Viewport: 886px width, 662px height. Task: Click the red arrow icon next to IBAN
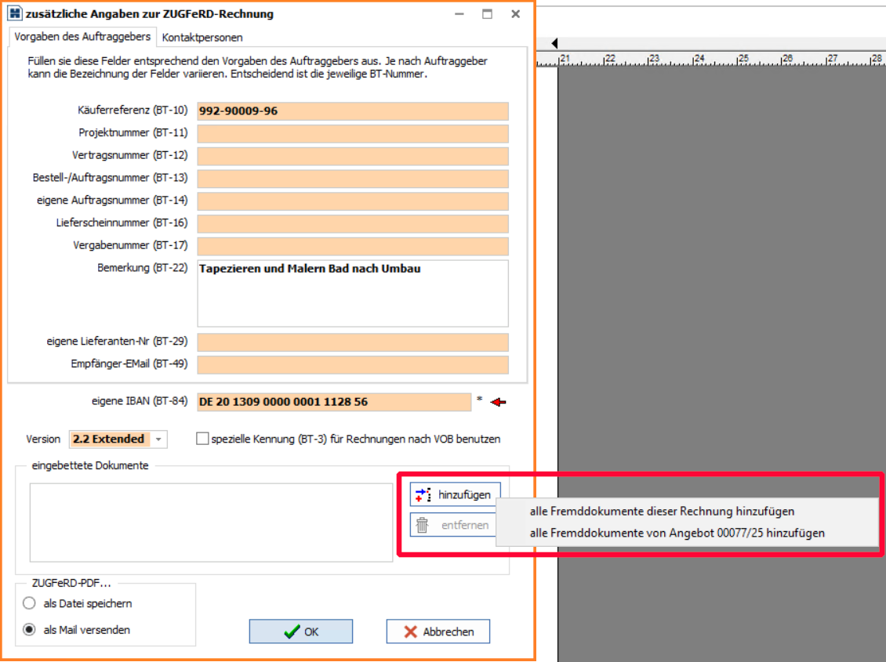(498, 402)
